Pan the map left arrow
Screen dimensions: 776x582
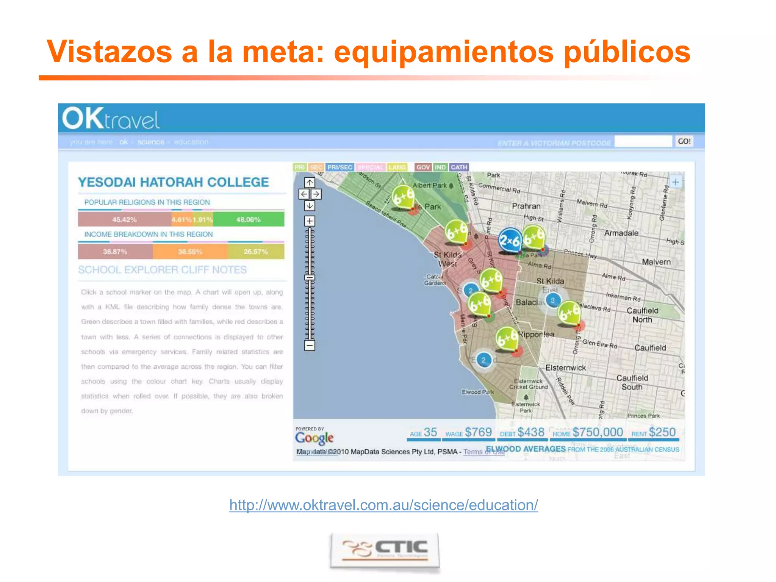click(304, 194)
